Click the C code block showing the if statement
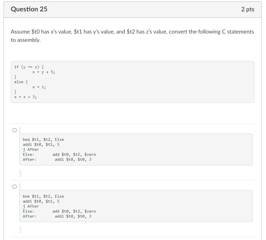Screen dimensions: 266x240 [133, 82]
